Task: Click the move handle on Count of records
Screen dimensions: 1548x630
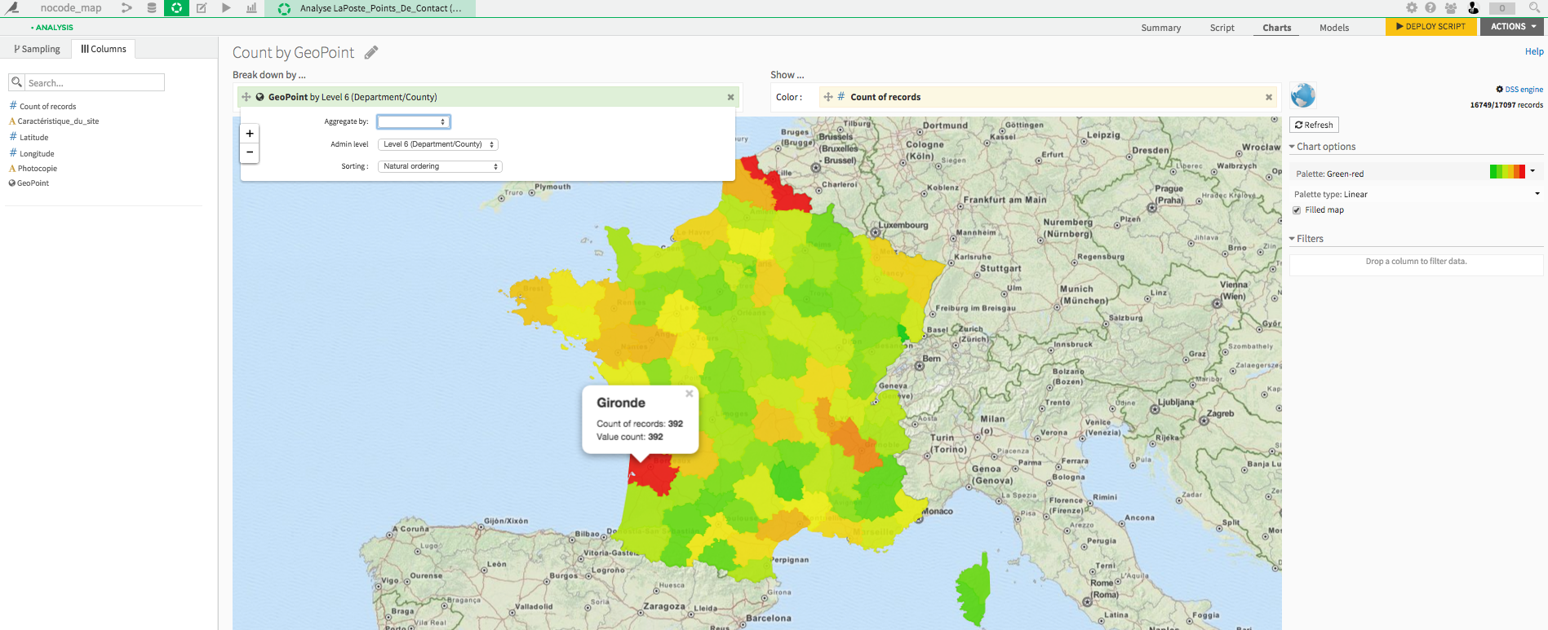Action: 828,97
